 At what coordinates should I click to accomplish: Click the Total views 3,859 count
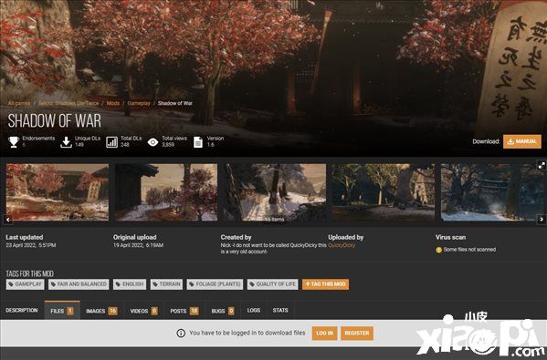coord(168,145)
